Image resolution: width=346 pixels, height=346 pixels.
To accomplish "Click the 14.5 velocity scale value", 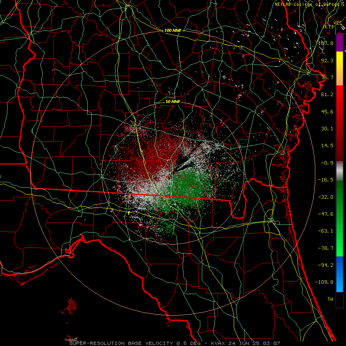I will coord(327,146).
